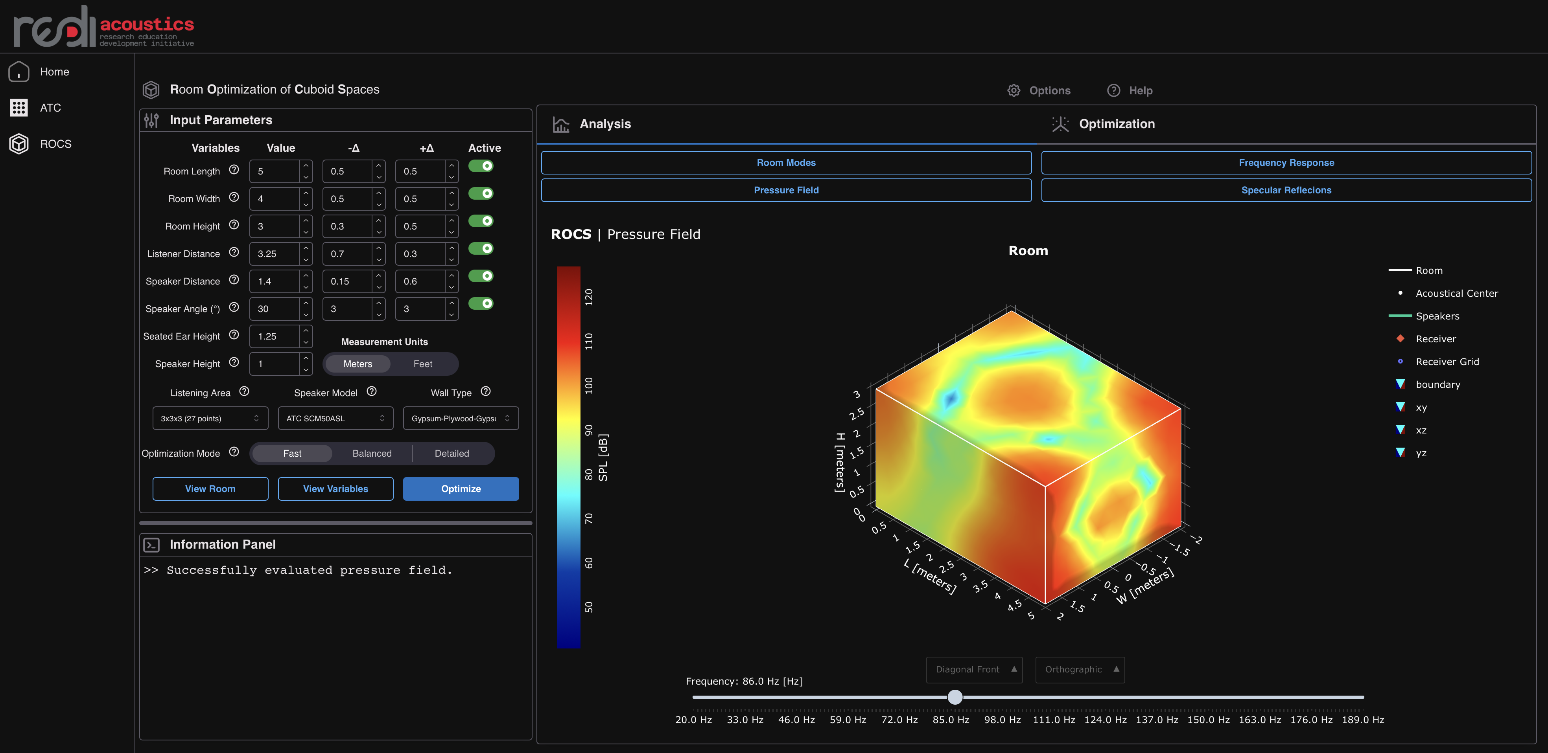1548x753 pixels.
Task: Open the ATC grid icon
Action: point(18,108)
